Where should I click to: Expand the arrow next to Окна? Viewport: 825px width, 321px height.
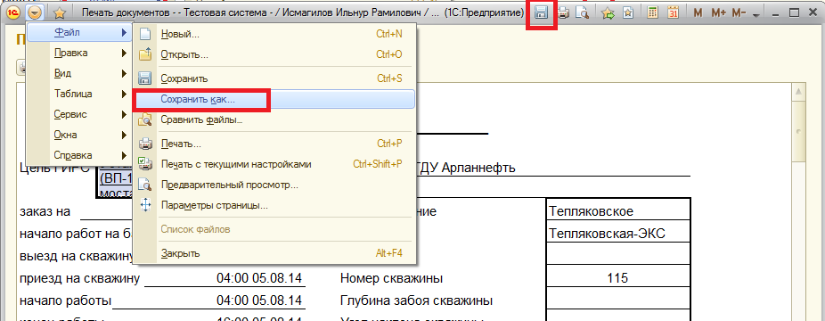click(124, 135)
